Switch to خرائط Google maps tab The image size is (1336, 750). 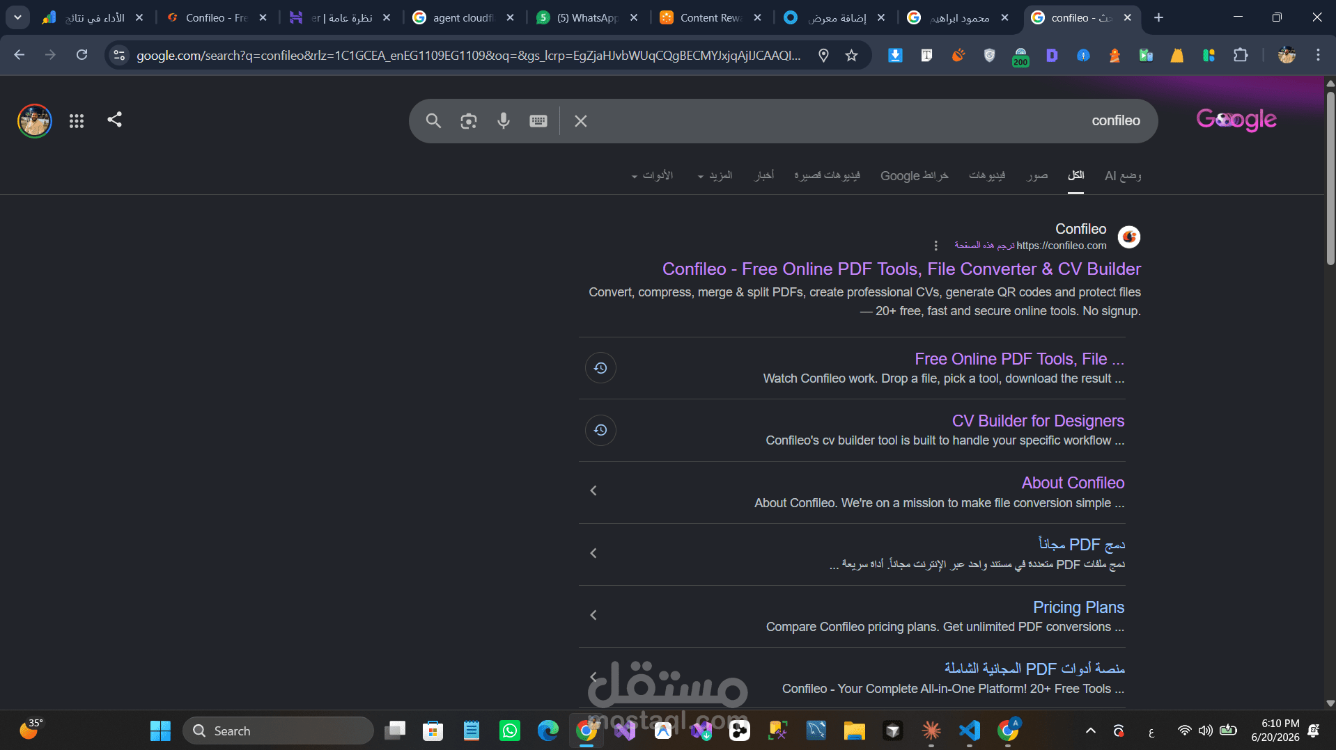[915, 175]
